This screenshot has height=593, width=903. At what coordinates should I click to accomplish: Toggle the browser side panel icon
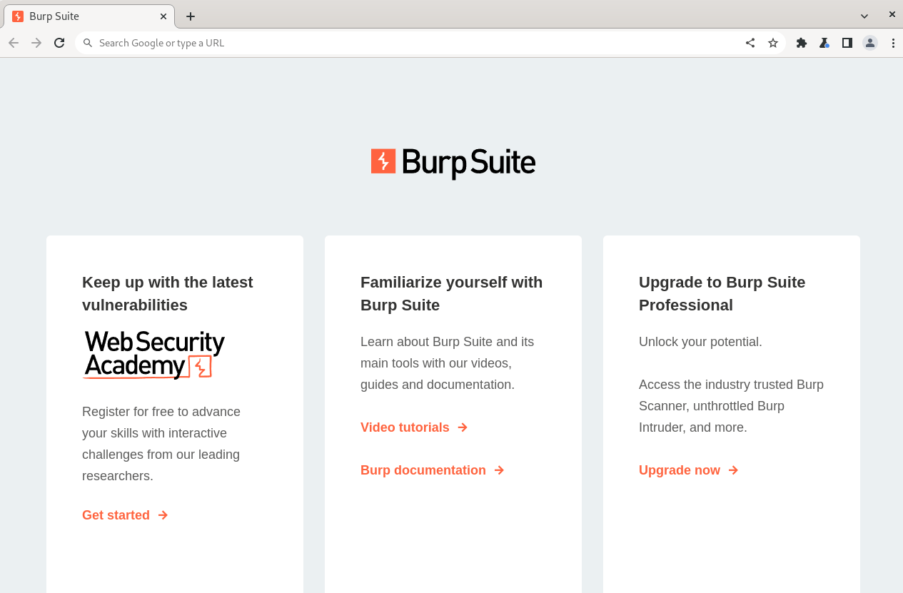point(847,43)
